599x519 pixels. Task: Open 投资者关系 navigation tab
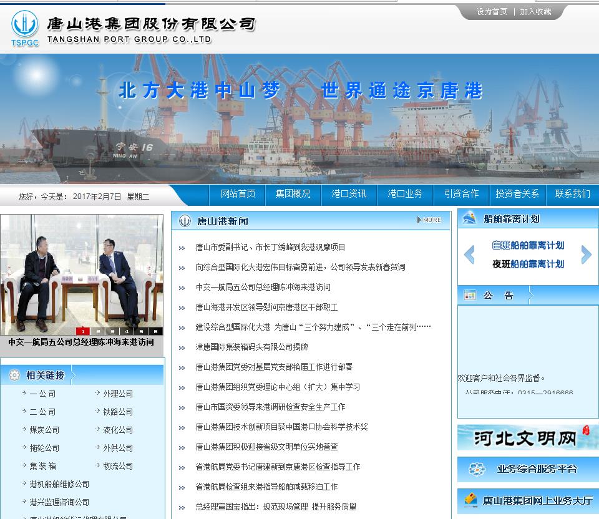[x=517, y=193]
